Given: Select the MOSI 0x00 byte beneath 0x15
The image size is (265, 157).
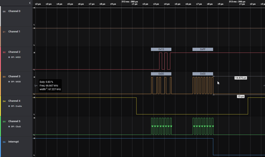Looking at the screenshot, I should coord(161,74).
